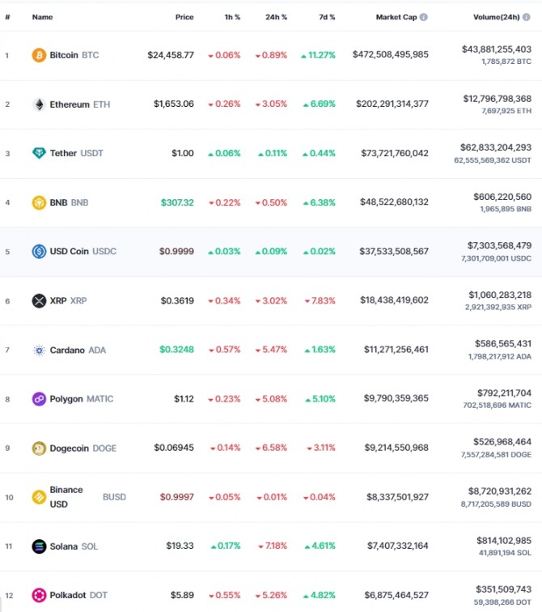Click the Polkadot pink logo icon
The image size is (542, 612).
click(39, 595)
